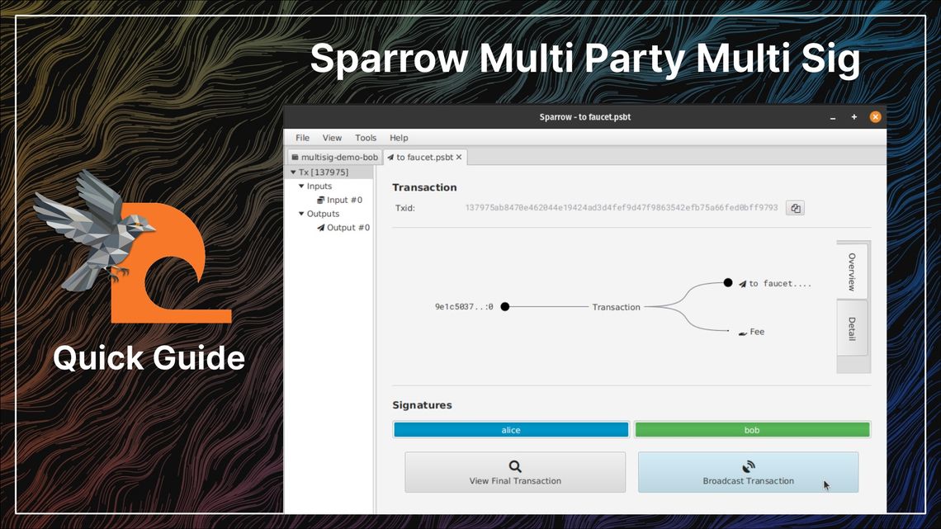Screen dimensions: 941x529
Task: Click the input dot next to 9e1c5037..:0
Action: tap(505, 306)
